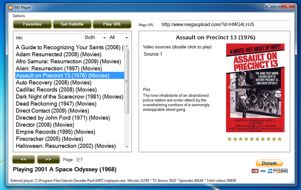The width and height of the screenshot is (301, 190).
Task: Click the Get Subtitle button
Action: click(x=72, y=24)
